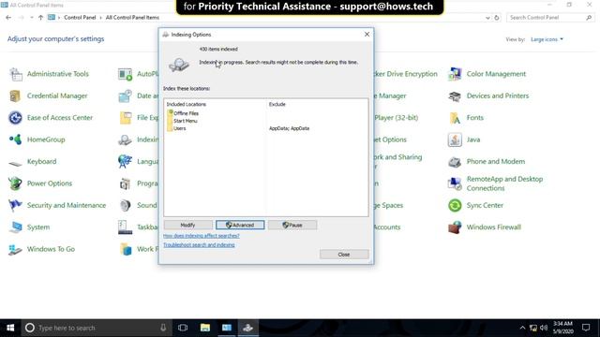Open the HomeGroup icon
Image resolution: width=600 pixels, height=337 pixels.
click(16, 139)
